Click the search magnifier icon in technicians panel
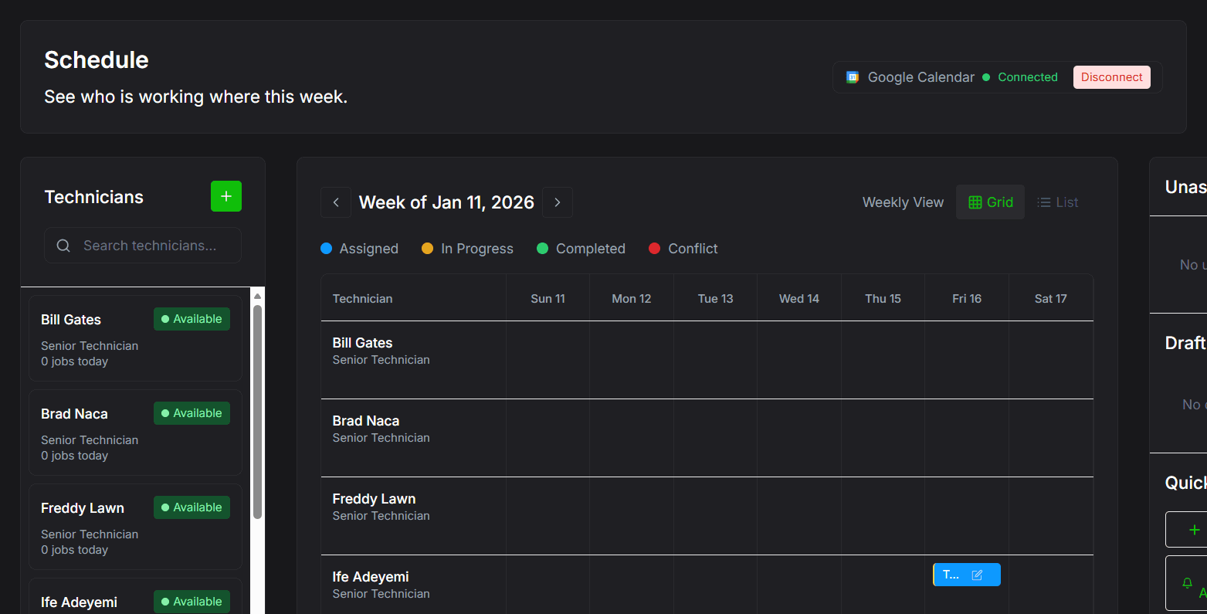Screen dimensions: 1207x614 coord(63,246)
